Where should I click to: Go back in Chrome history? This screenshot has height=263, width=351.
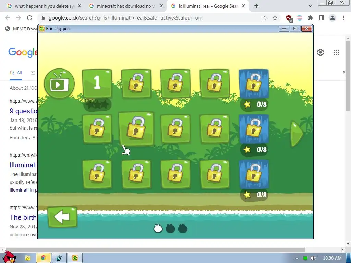[8, 18]
